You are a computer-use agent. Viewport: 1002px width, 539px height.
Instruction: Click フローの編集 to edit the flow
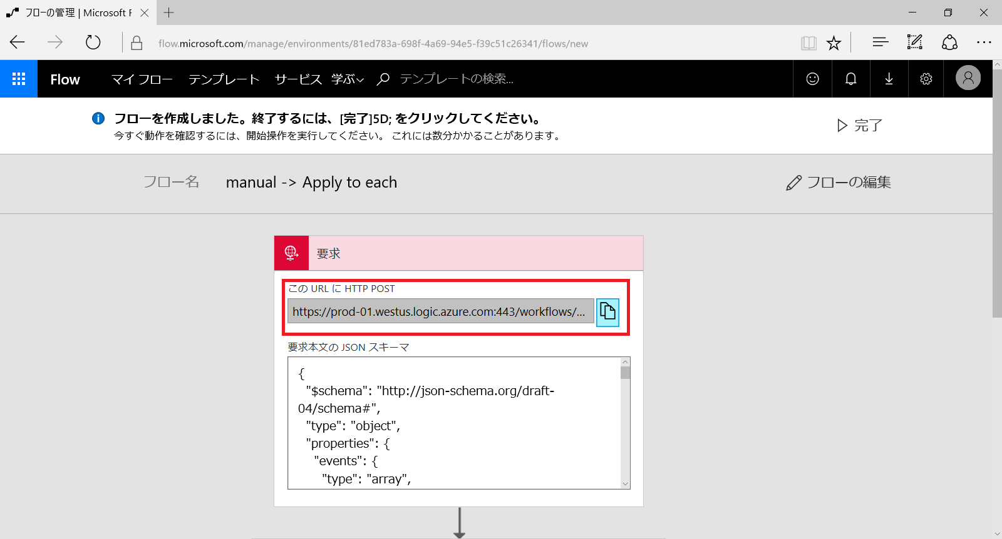pos(839,183)
